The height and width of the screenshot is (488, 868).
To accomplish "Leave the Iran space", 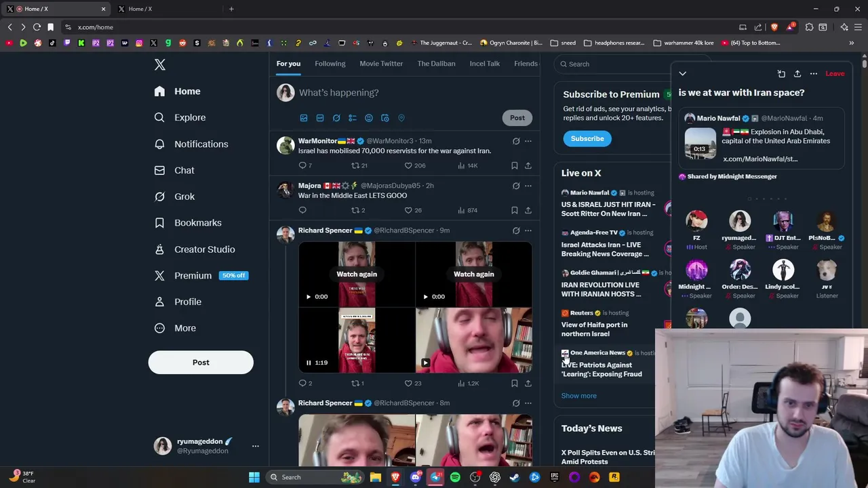I will [x=835, y=73].
